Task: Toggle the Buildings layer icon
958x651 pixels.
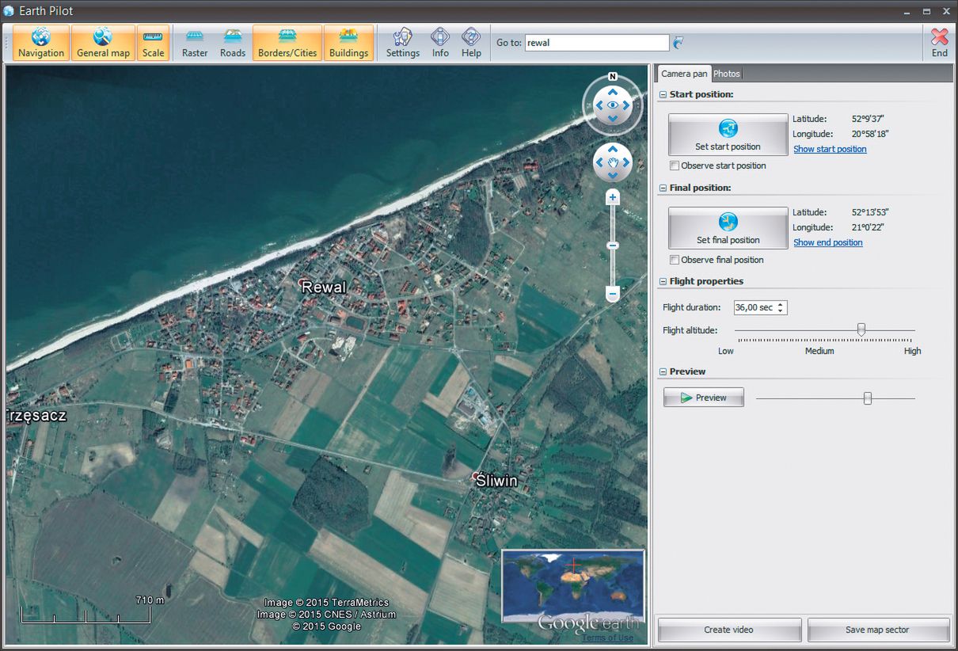Action: [348, 43]
